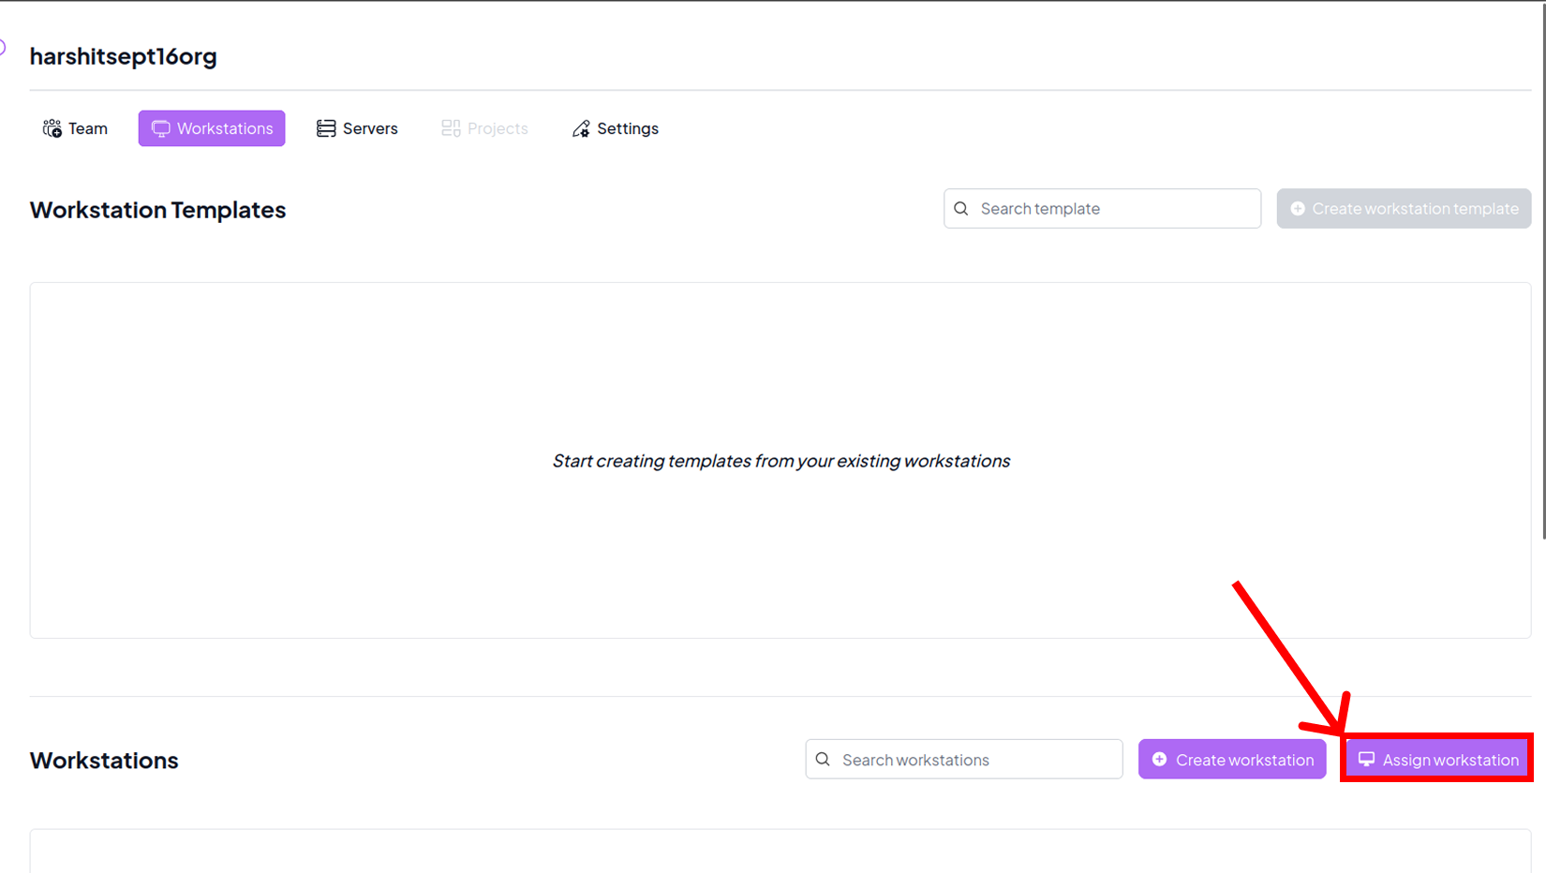
Task: Click plus icon on Create workstation template
Action: pyautogui.click(x=1298, y=209)
